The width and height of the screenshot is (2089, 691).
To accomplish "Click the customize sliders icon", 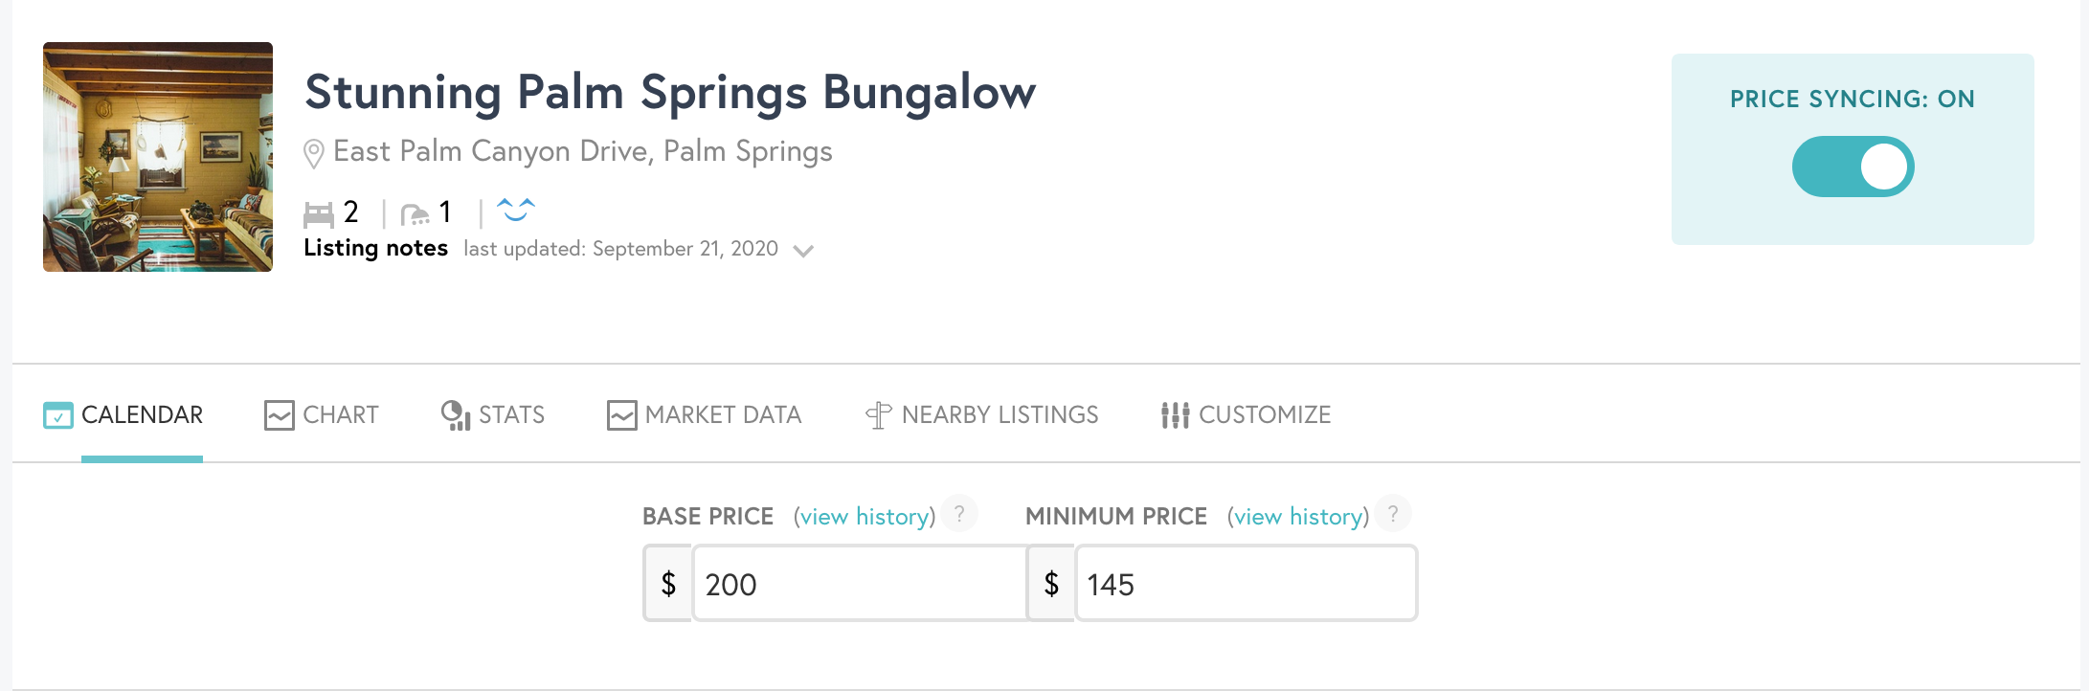I will click(x=1175, y=415).
